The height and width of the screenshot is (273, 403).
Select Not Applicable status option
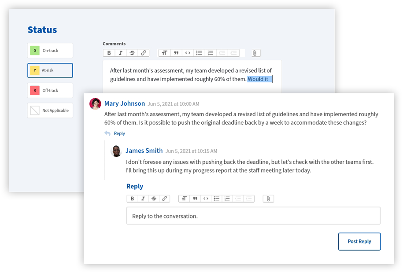[x=50, y=110]
